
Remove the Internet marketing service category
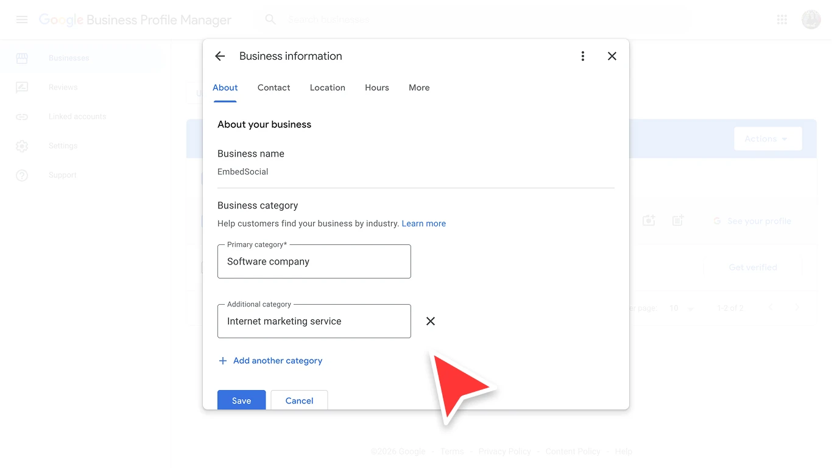431,321
